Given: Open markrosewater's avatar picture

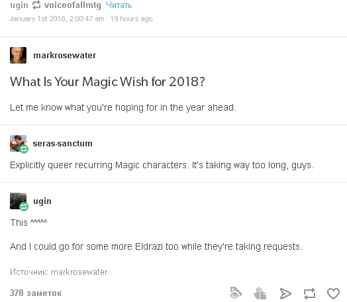Looking at the screenshot, I should point(18,56).
